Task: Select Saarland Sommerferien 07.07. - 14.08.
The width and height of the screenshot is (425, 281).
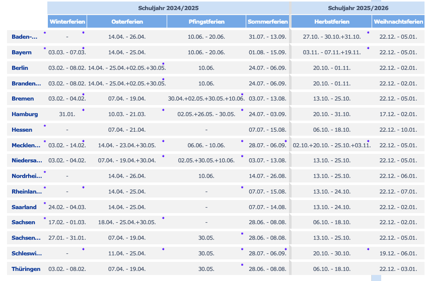Action: 267,207
